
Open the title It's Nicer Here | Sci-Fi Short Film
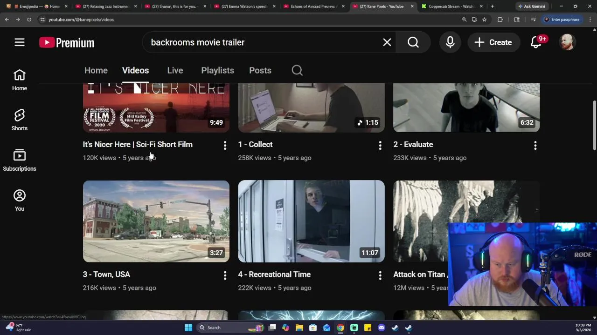coord(138,144)
